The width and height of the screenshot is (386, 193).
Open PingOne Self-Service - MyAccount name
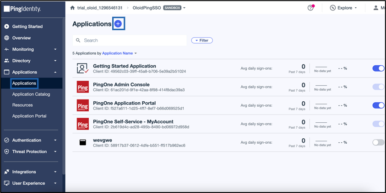(x=133, y=122)
